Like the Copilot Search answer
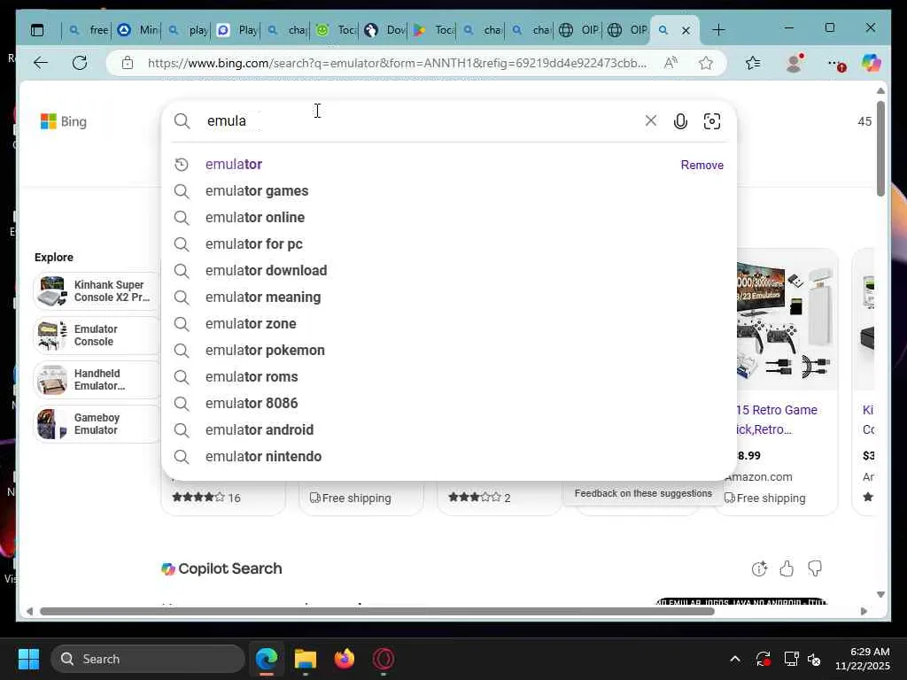907x680 pixels. (x=787, y=569)
